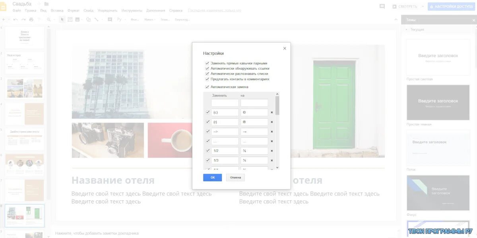Click the add comment toolbar icon
The image size is (477, 238).
(110, 19)
